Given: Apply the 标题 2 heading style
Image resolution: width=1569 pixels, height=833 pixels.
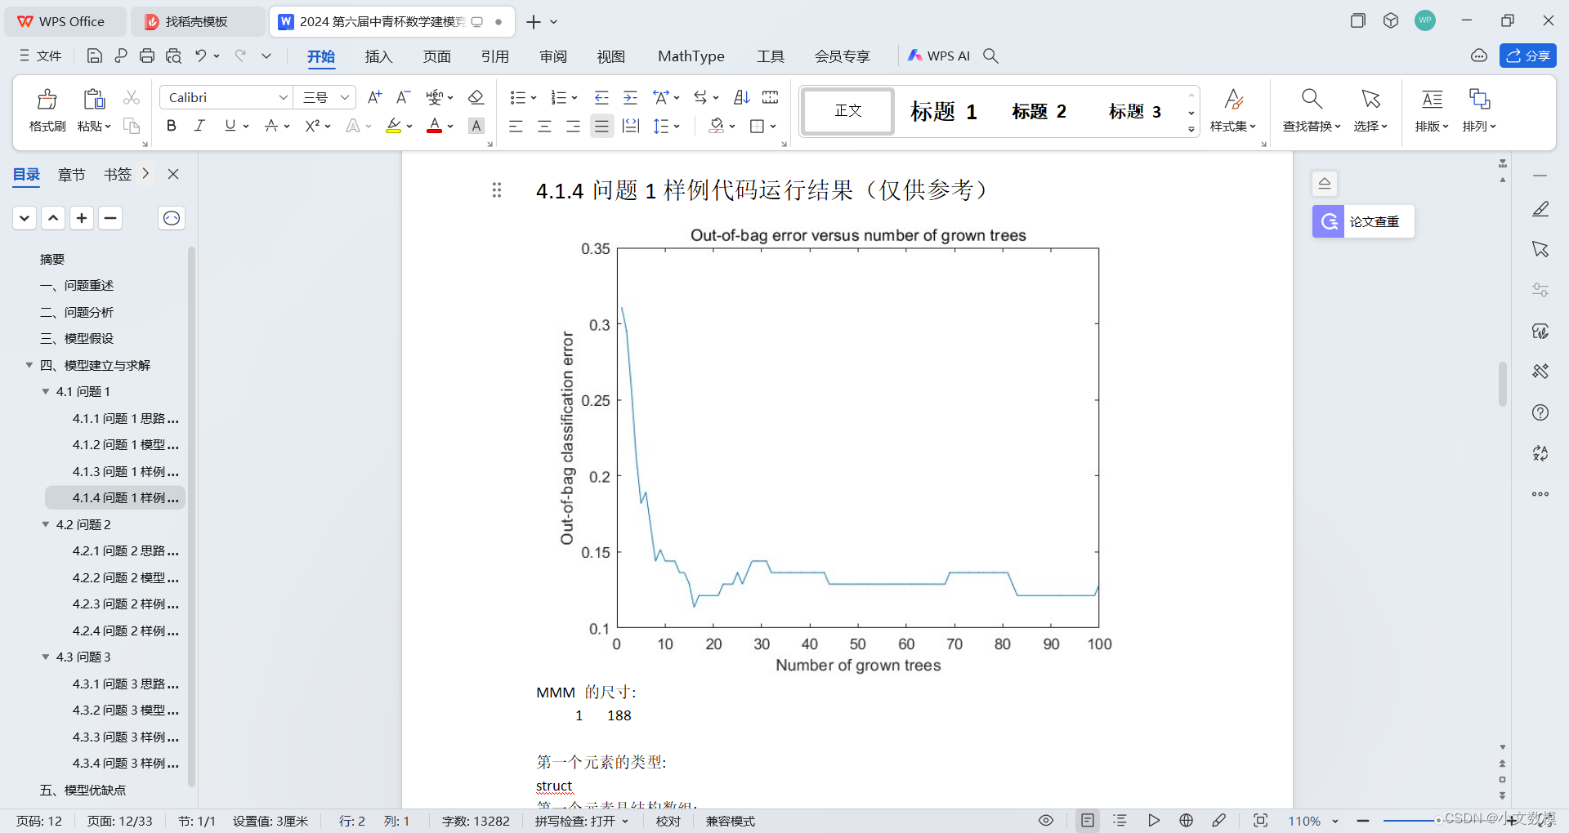Looking at the screenshot, I should (x=1039, y=111).
